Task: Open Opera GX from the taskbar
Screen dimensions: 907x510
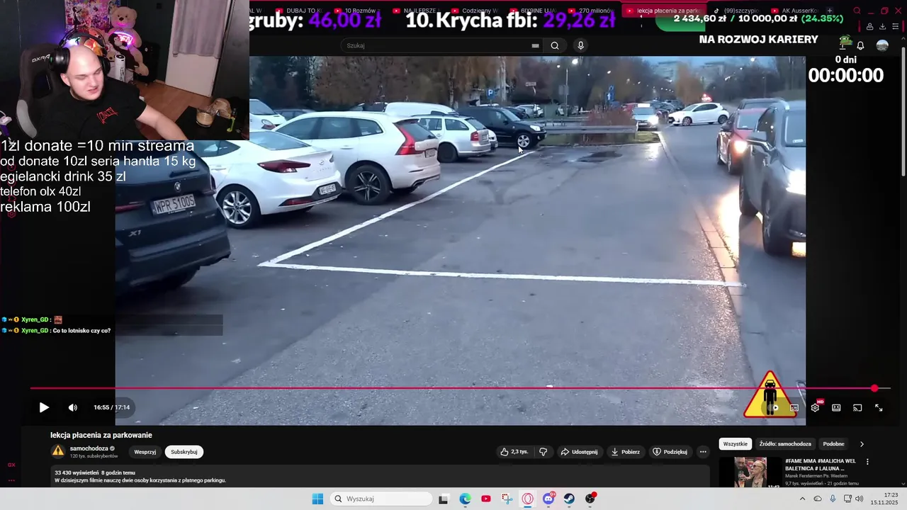Action: 527,499
